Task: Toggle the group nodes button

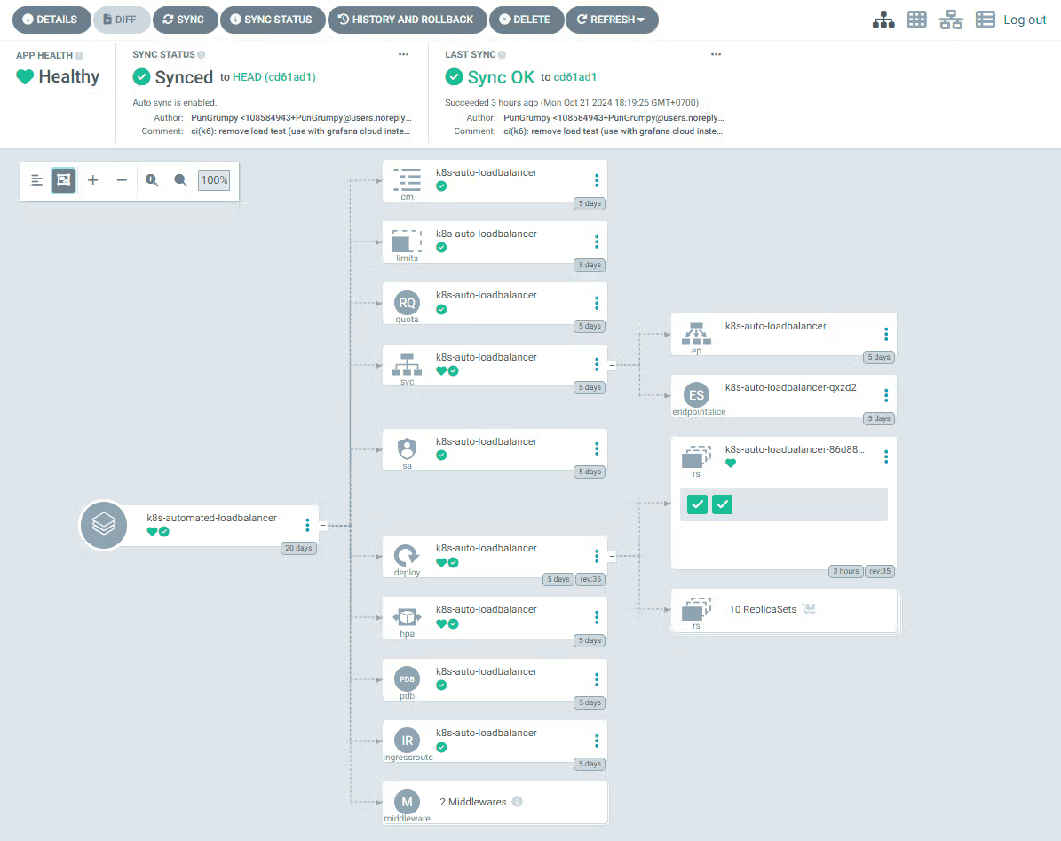Action: pyautogui.click(x=63, y=180)
